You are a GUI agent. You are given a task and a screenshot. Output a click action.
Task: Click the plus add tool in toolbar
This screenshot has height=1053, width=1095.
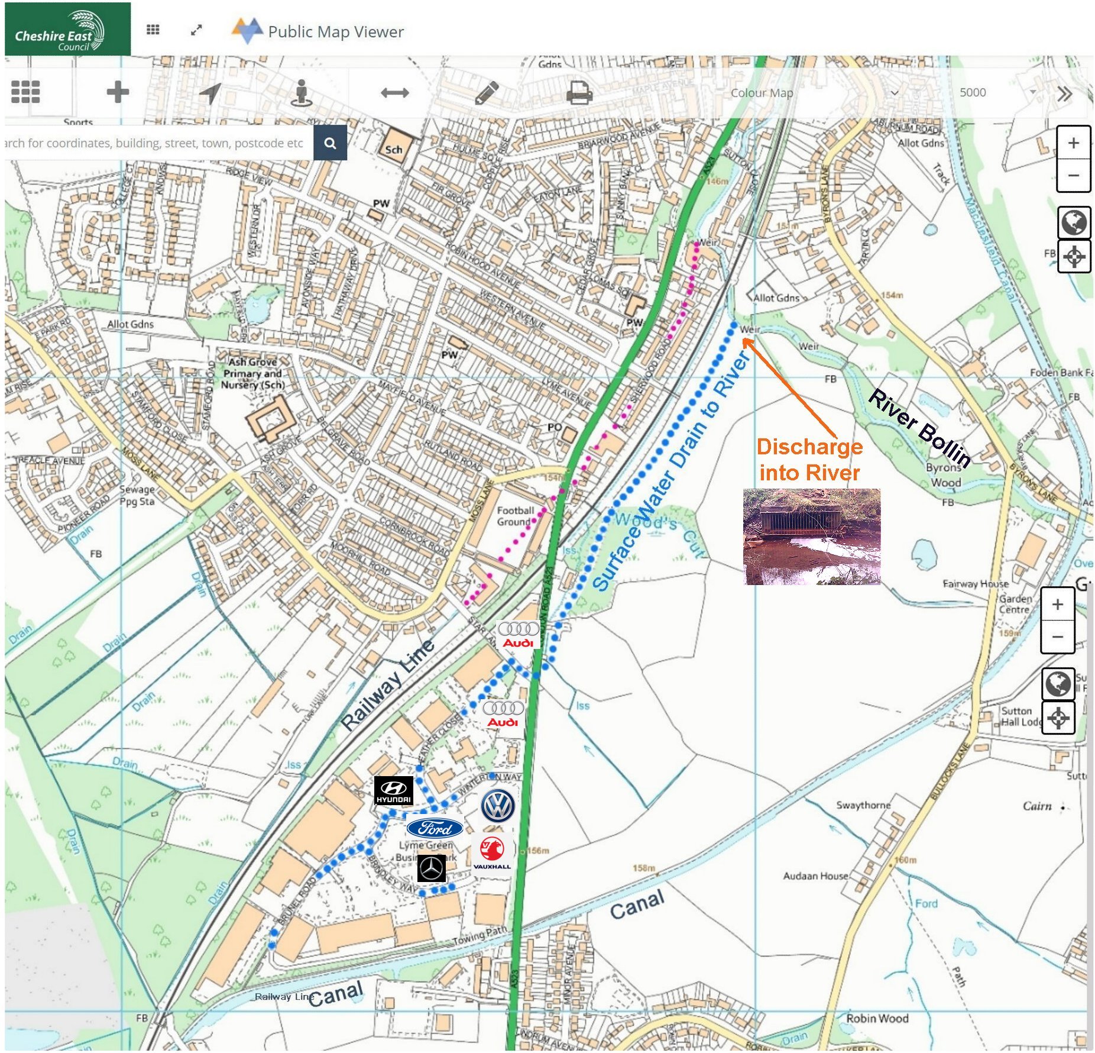pyautogui.click(x=118, y=92)
